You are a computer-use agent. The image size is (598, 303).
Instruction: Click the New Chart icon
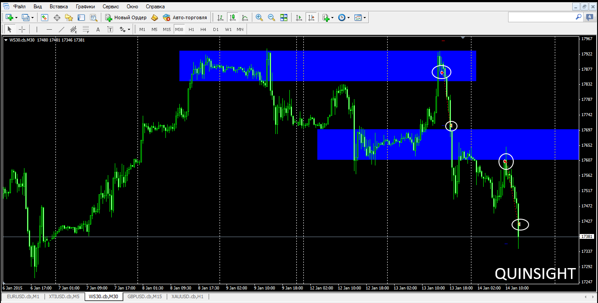point(9,17)
